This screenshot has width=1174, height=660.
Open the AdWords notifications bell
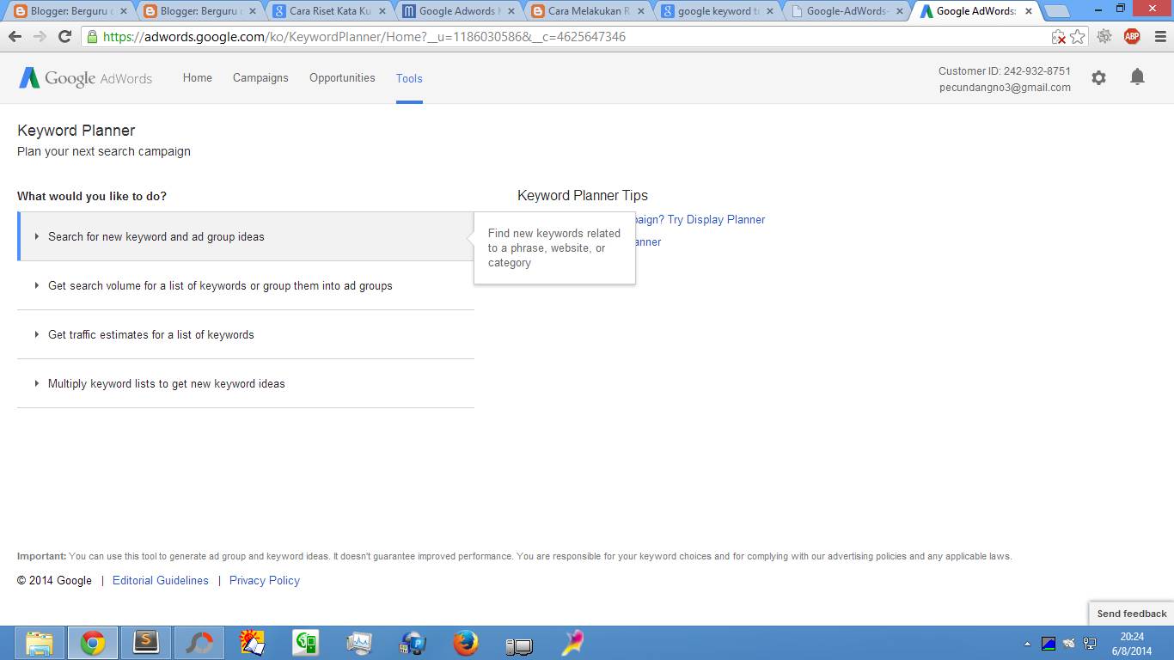[x=1137, y=77]
